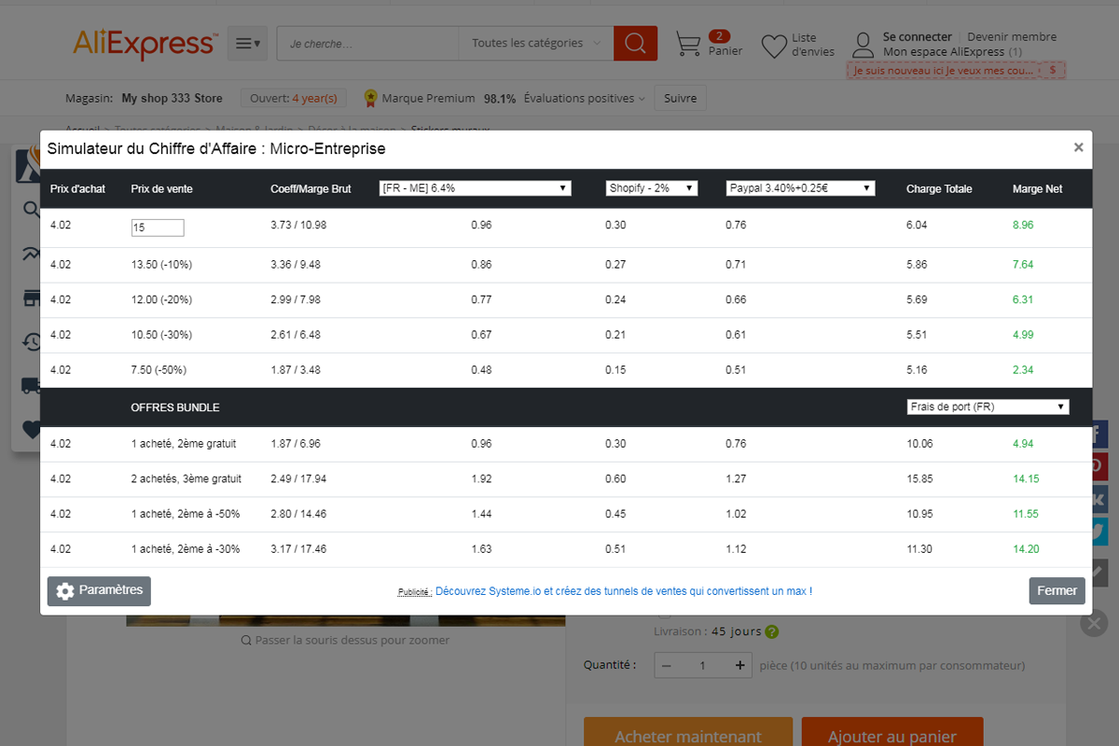The image size is (1119, 746).
Task: Close simulator dialog with the X
Action: (x=1078, y=147)
